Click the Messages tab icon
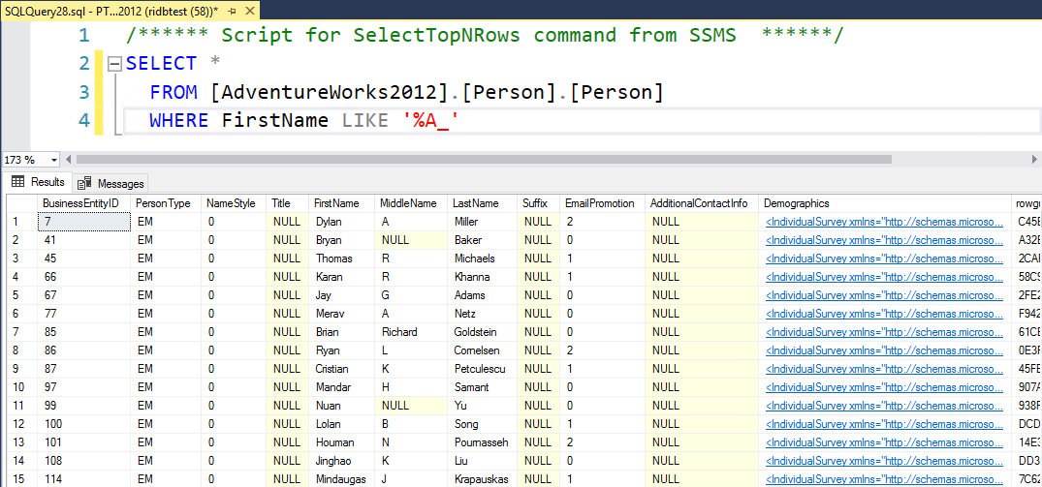Image resolution: width=1042 pixels, height=487 pixels. pos(84,183)
